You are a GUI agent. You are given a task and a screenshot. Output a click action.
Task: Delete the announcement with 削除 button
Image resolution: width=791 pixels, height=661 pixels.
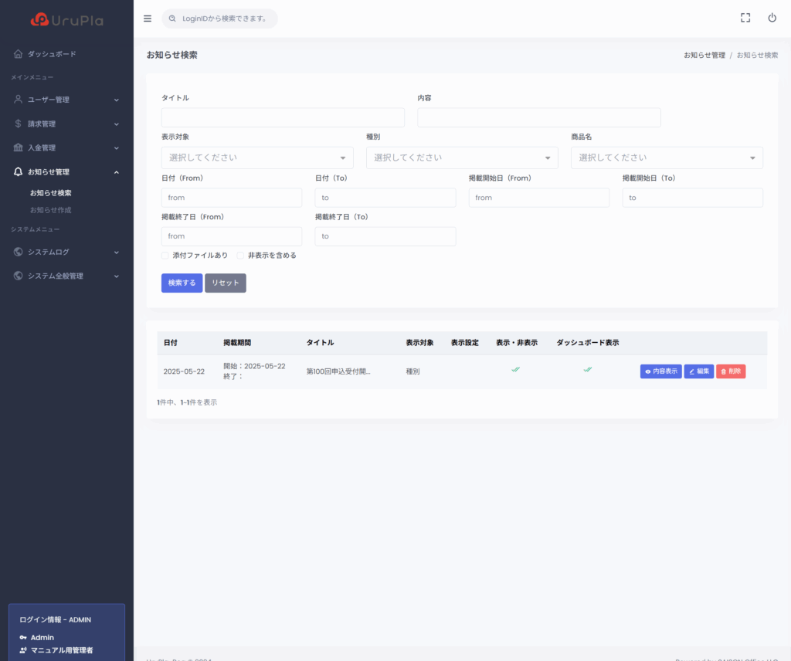(x=731, y=371)
